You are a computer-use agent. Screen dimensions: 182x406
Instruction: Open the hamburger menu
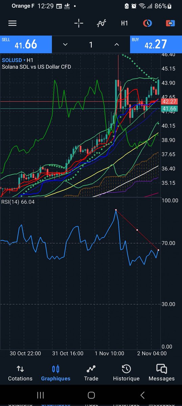coord(13,23)
